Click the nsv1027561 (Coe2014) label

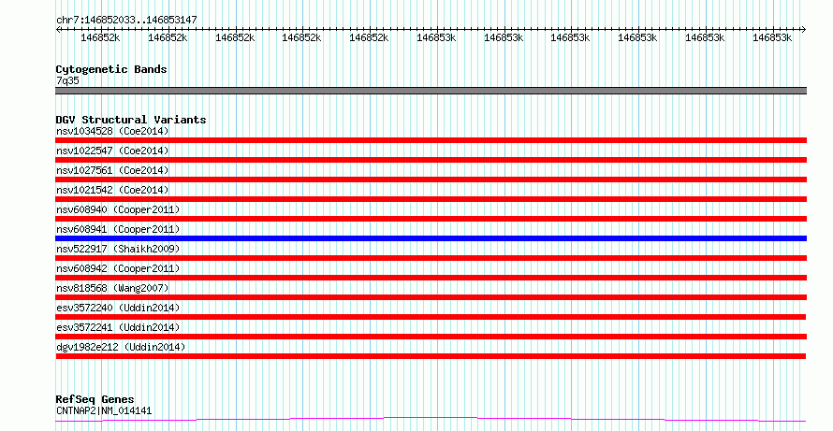point(112,170)
